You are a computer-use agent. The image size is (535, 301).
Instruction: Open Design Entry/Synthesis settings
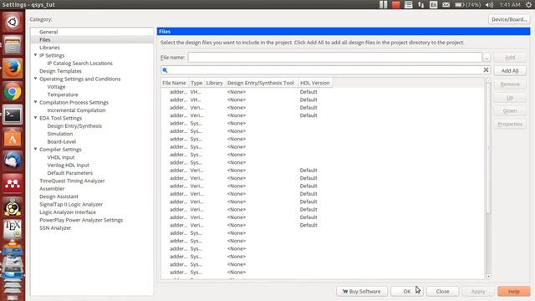coord(74,126)
